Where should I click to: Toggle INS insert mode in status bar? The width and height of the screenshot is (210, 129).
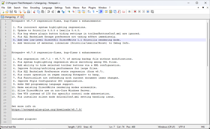tap(203, 127)
